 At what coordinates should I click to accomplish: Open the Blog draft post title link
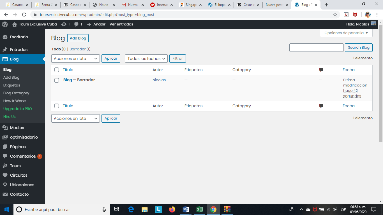coord(68,80)
